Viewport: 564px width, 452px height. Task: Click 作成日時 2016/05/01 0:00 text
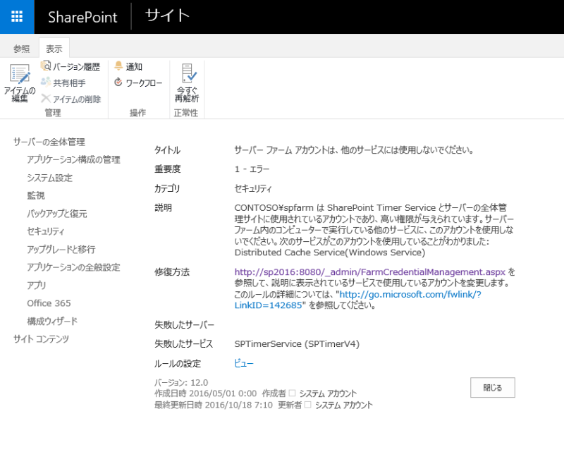(x=206, y=393)
